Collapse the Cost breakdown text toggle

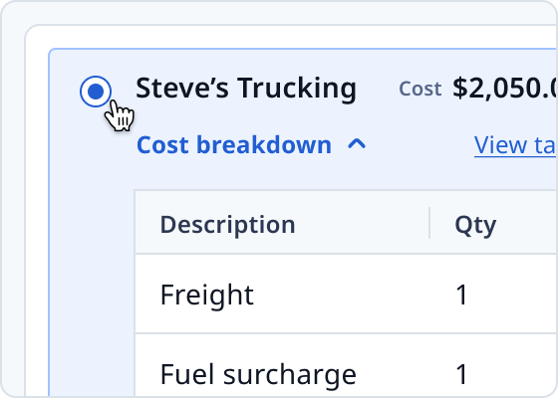tap(234, 145)
